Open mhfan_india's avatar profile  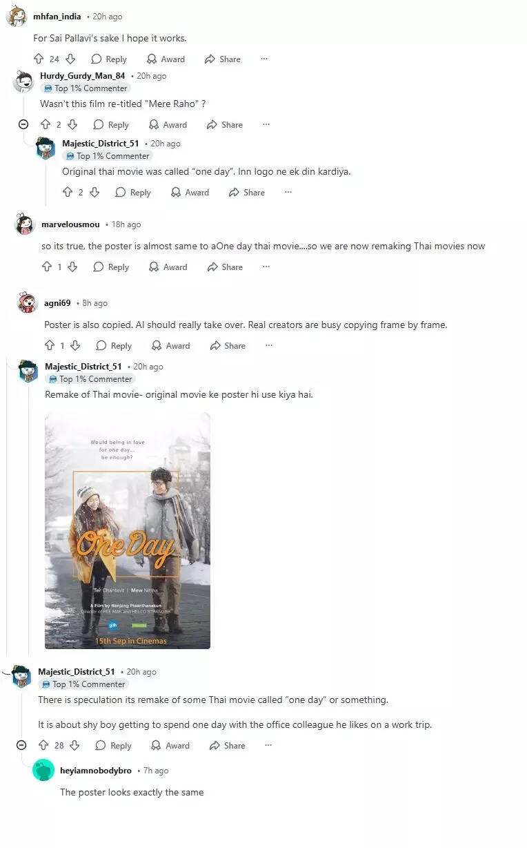pyautogui.click(x=17, y=15)
